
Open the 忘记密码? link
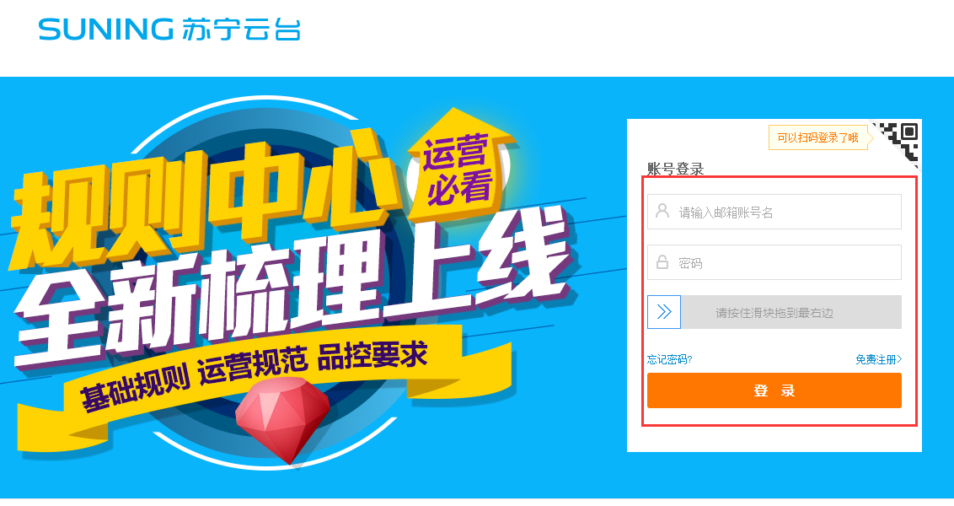pos(670,359)
